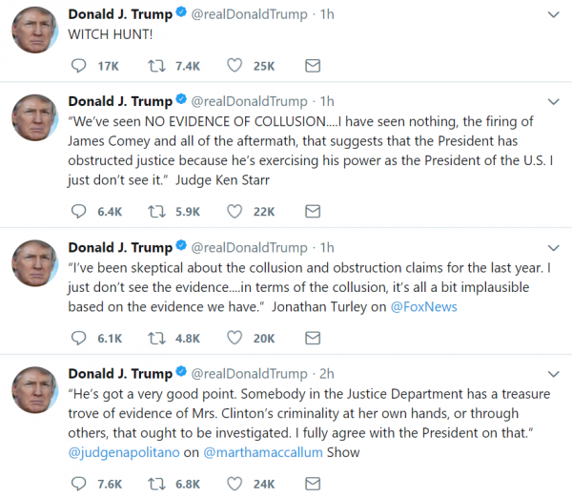Like the Justice Department treasure trove tweet

pos(235,484)
